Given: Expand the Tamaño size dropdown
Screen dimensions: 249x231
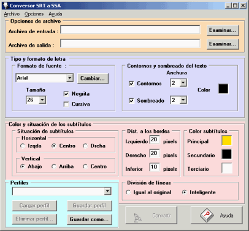Looking at the screenshot, I should (x=42, y=100).
